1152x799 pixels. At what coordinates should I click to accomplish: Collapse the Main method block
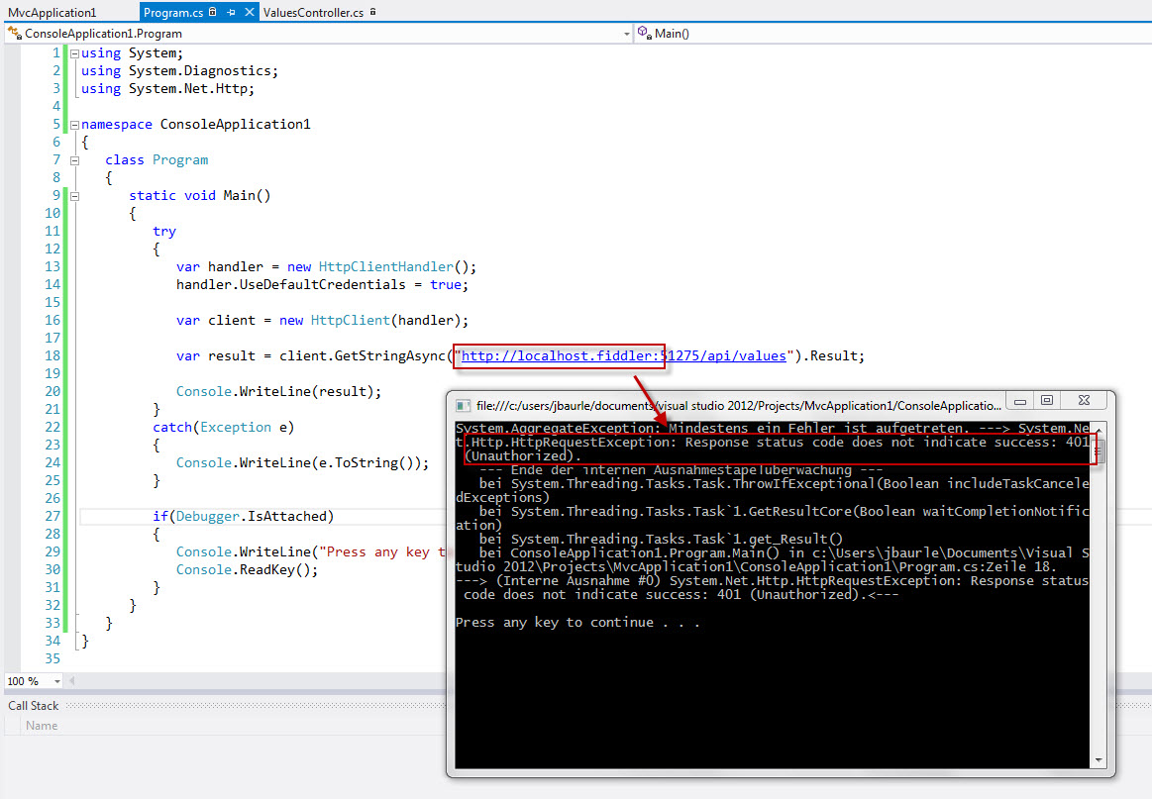[x=74, y=196]
